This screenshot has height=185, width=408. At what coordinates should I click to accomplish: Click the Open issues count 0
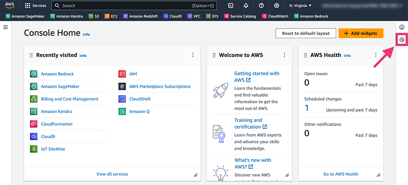pyautogui.click(x=307, y=83)
